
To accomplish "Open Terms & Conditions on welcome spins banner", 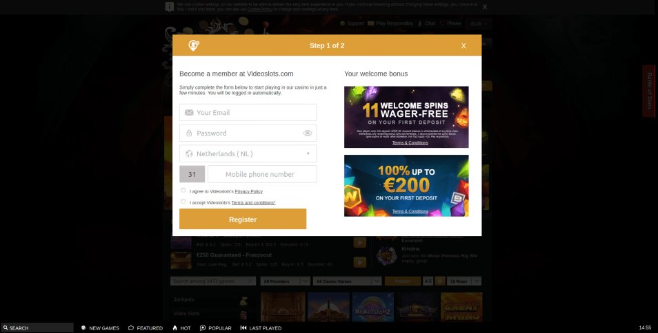I will coord(410,142).
